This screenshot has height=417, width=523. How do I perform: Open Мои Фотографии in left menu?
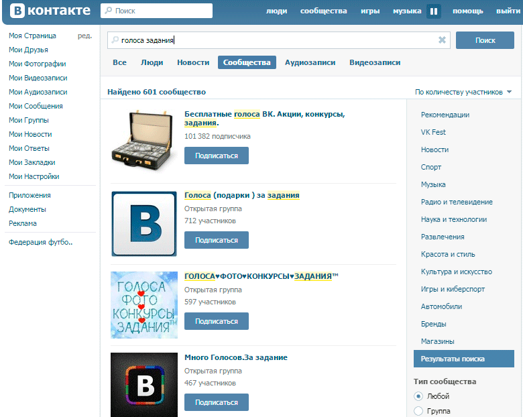click(x=38, y=64)
